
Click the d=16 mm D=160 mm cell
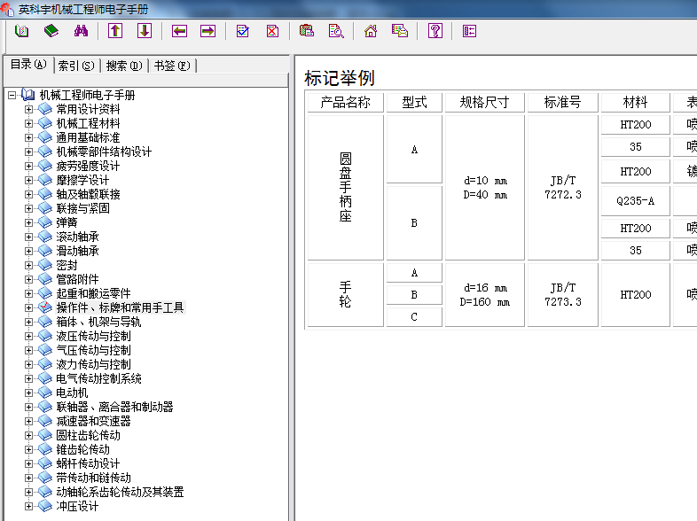coord(484,295)
